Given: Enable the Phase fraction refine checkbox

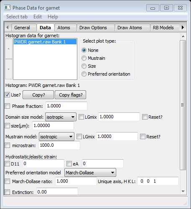Looking at the screenshot, I should click(8, 106).
